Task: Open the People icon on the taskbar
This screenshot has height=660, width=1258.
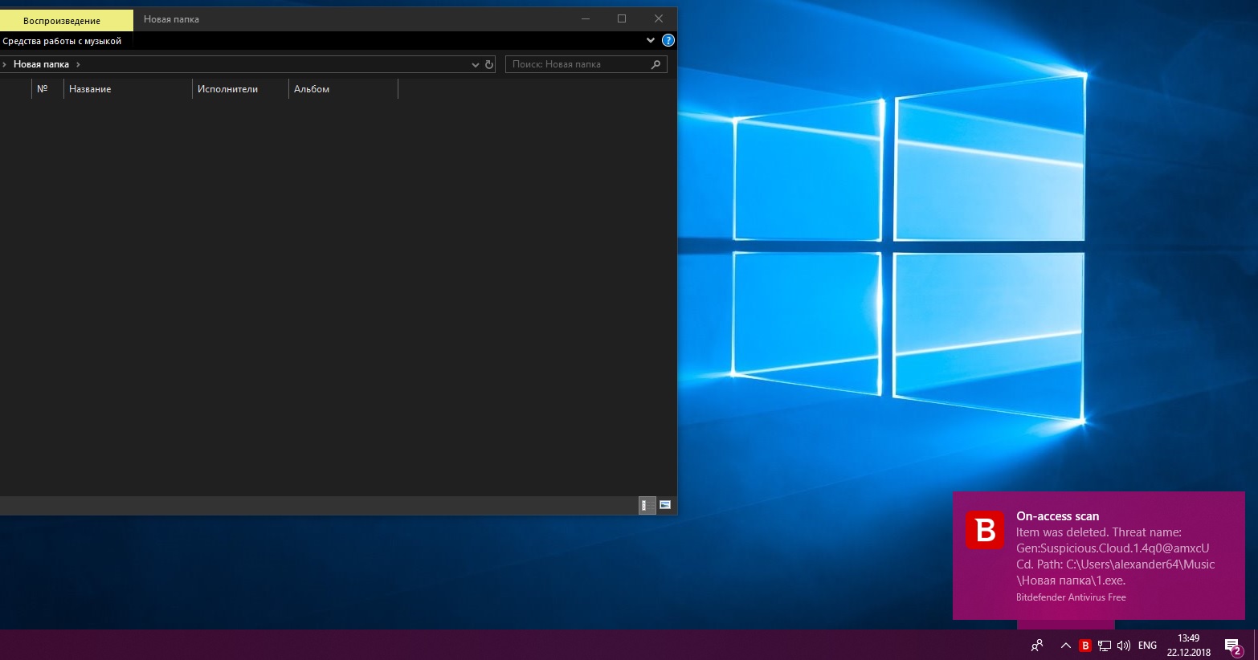Action: click(1037, 646)
